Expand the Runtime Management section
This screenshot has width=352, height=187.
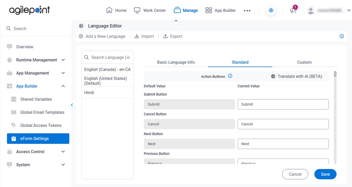(x=63, y=60)
